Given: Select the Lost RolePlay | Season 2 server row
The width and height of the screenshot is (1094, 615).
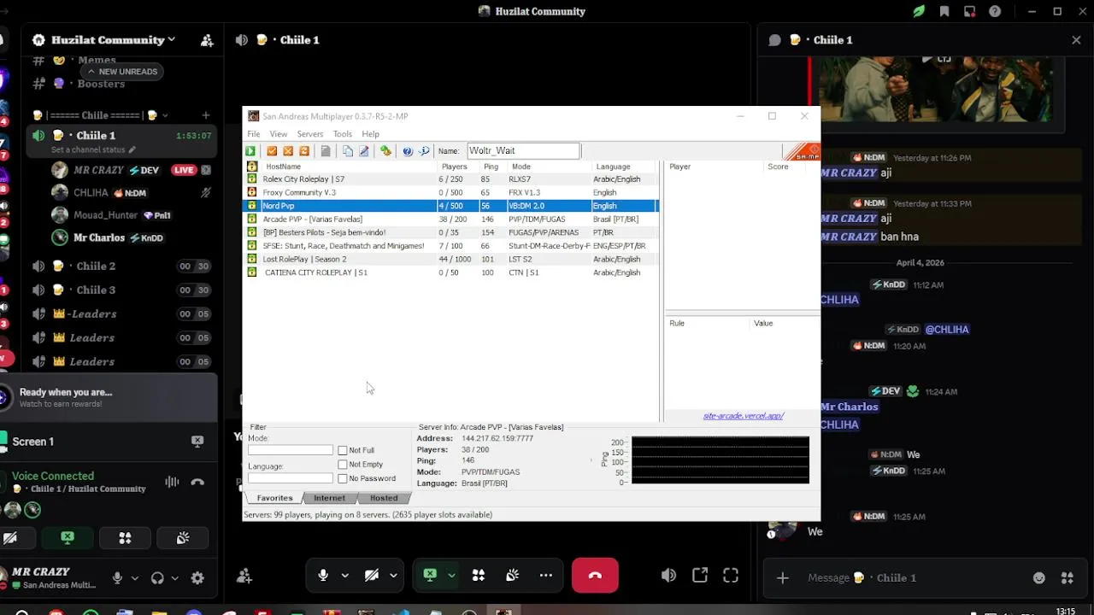Looking at the screenshot, I should pos(450,259).
